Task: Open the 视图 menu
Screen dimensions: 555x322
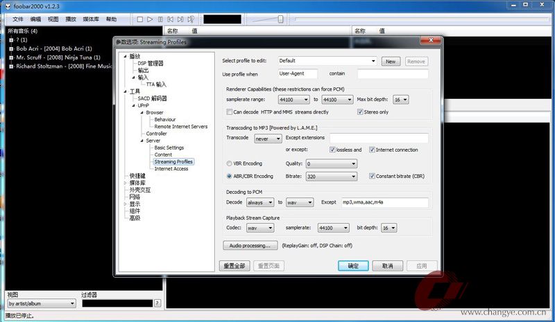Action: coord(53,19)
